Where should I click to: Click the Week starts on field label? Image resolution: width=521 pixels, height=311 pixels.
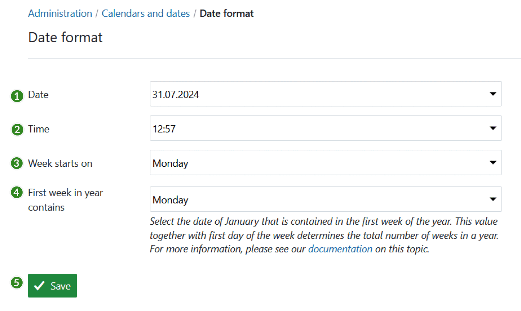pos(60,164)
